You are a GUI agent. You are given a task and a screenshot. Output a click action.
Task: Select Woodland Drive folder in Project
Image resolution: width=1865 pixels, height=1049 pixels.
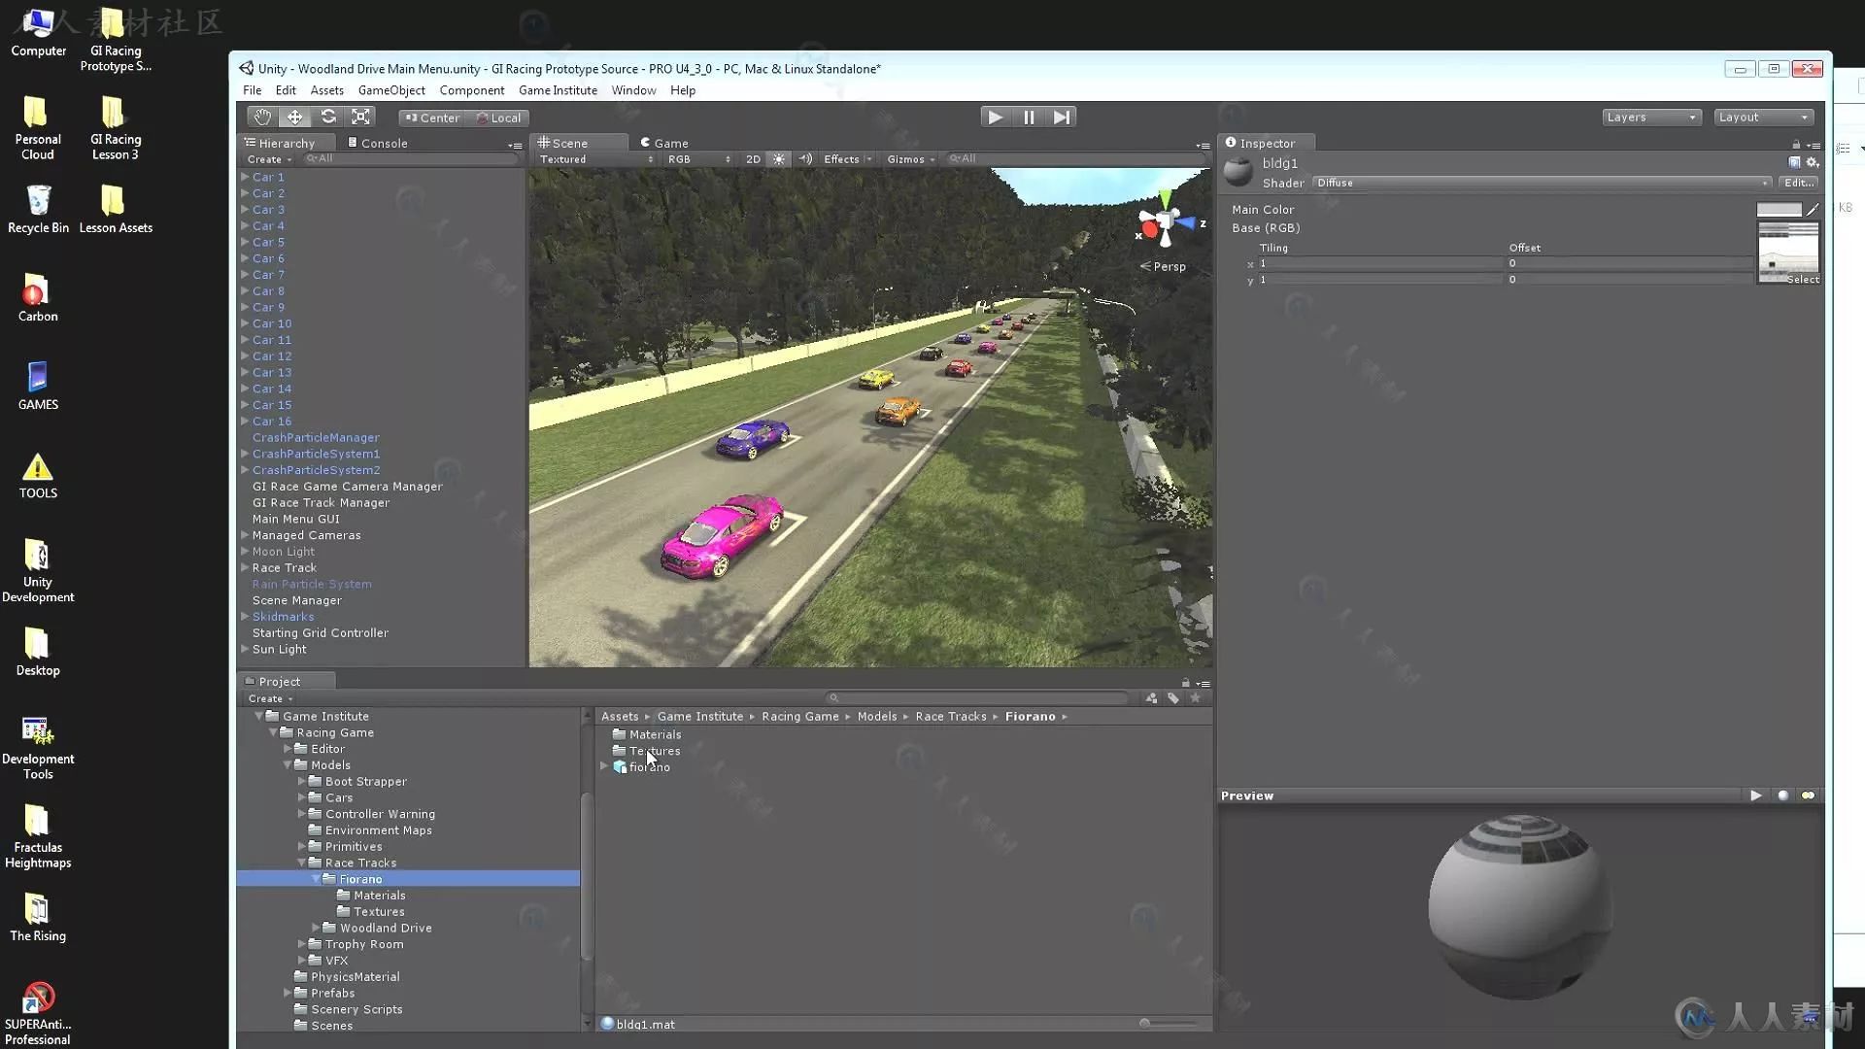(x=386, y=928)
